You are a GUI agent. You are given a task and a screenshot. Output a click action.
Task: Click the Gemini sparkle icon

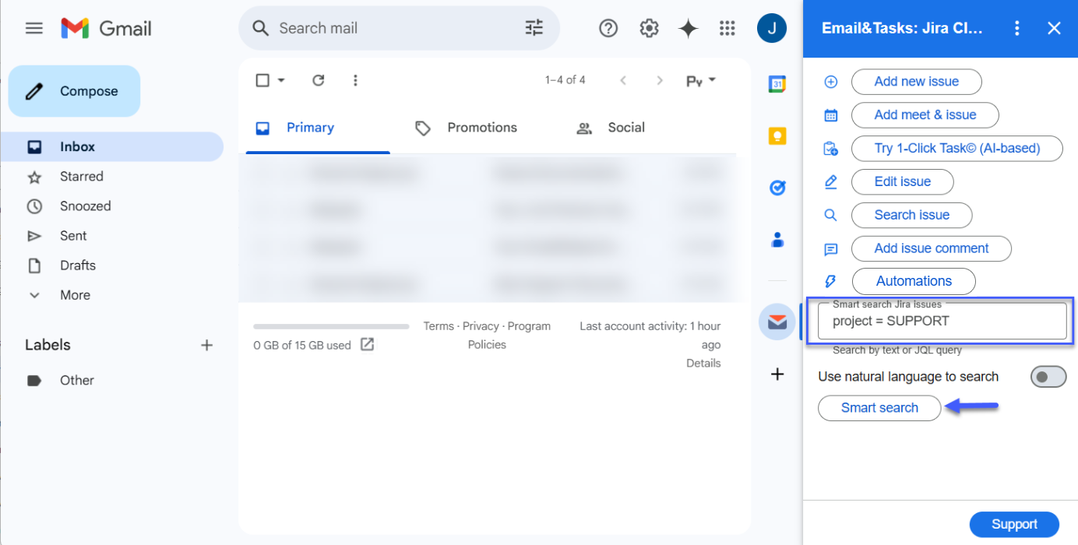pyautogui.click(x=688, y=29)
